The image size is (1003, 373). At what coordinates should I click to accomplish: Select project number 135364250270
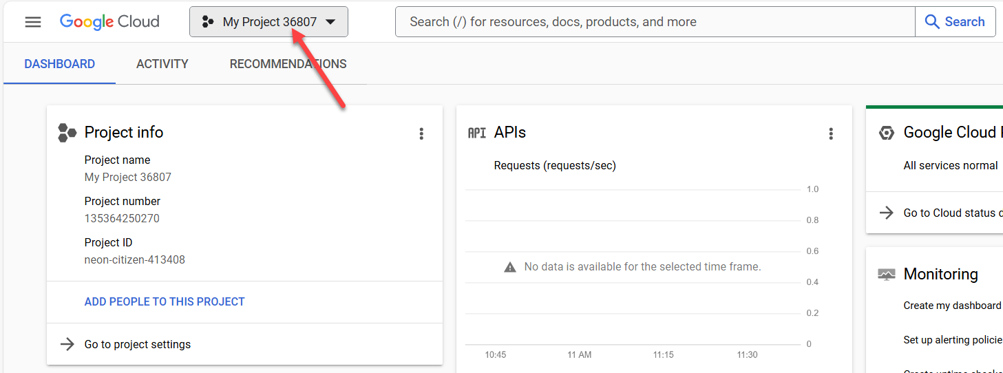(122, 218)
